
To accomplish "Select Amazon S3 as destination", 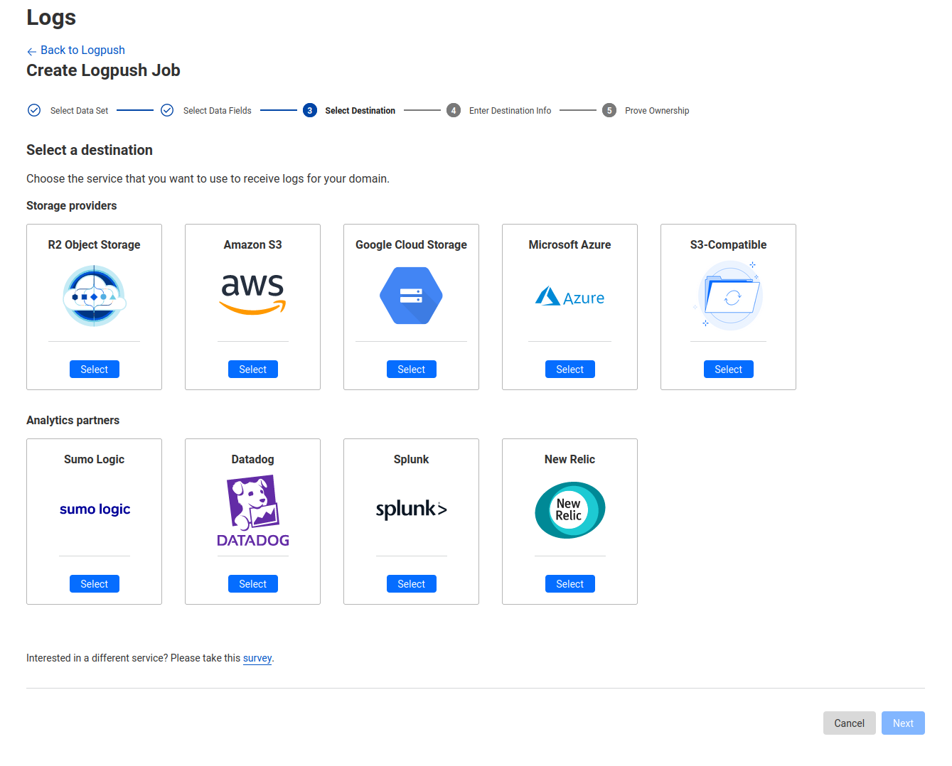I will 252,369.
